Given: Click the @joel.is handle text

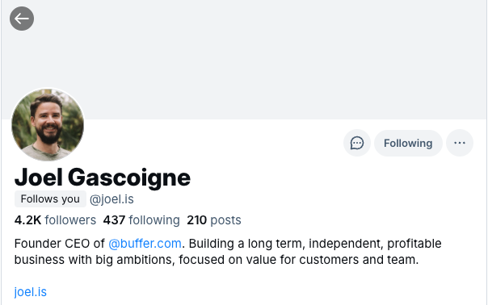Looking at the screenshot, I should 111,199.
